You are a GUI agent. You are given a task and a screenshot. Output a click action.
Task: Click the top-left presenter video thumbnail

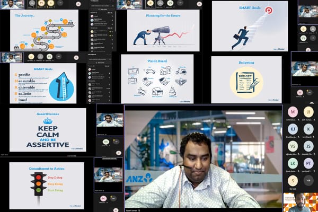tap(12, 5)
